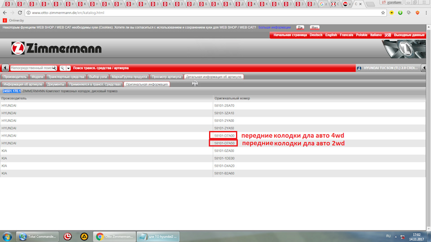Screen dimensions: 431x242
Task: Click the site information icon in address bar
Action: pos(28,13)
